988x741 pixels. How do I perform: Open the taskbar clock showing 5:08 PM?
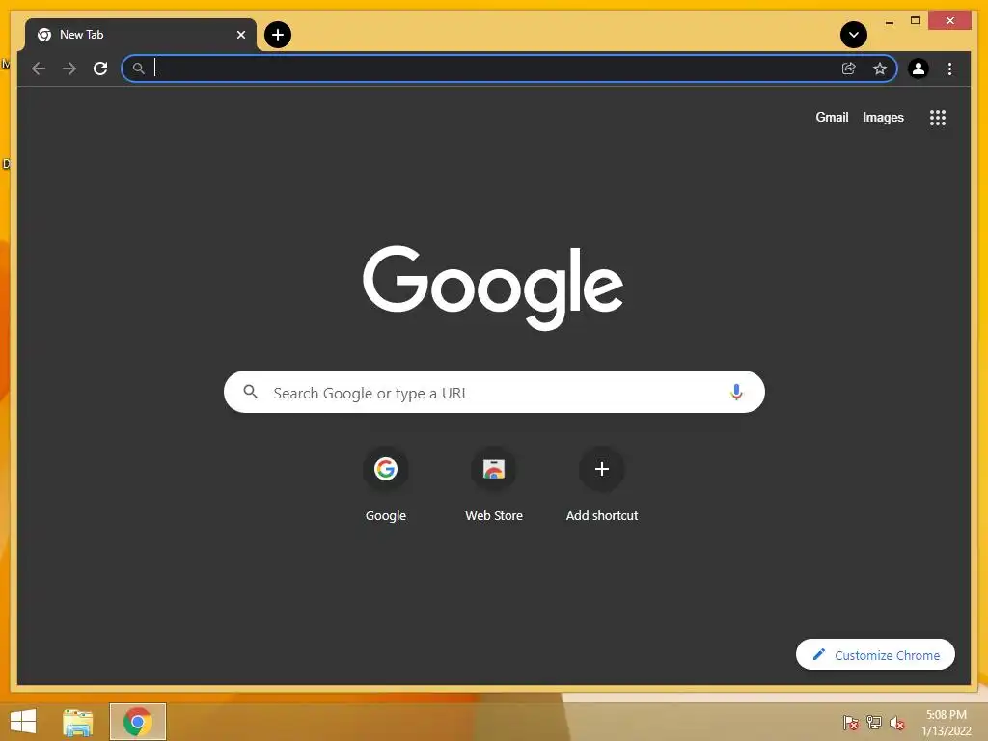946,723
